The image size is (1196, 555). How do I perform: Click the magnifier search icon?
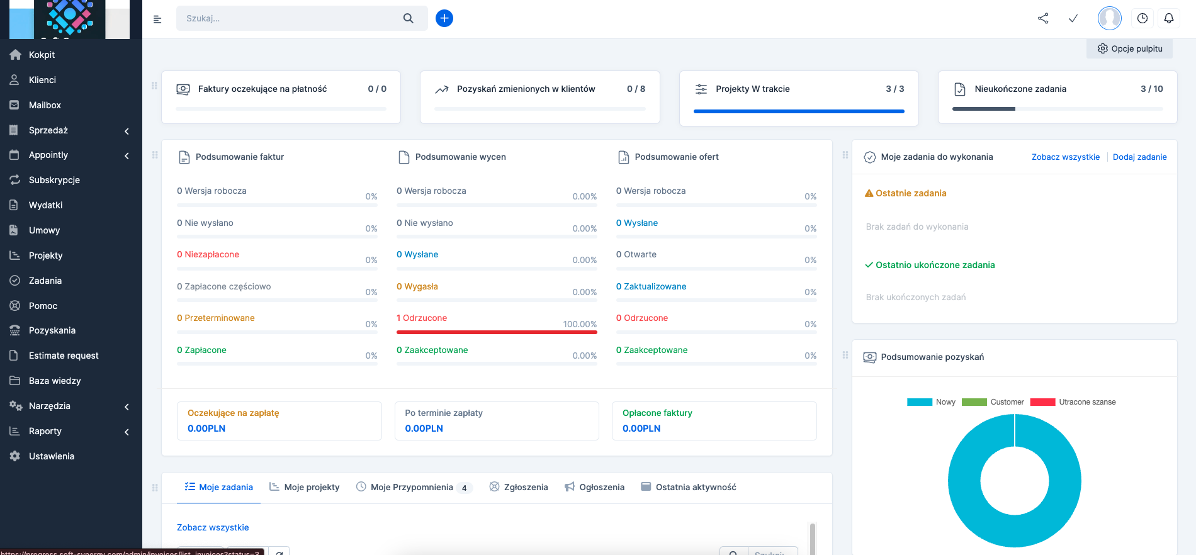(409, 18)
